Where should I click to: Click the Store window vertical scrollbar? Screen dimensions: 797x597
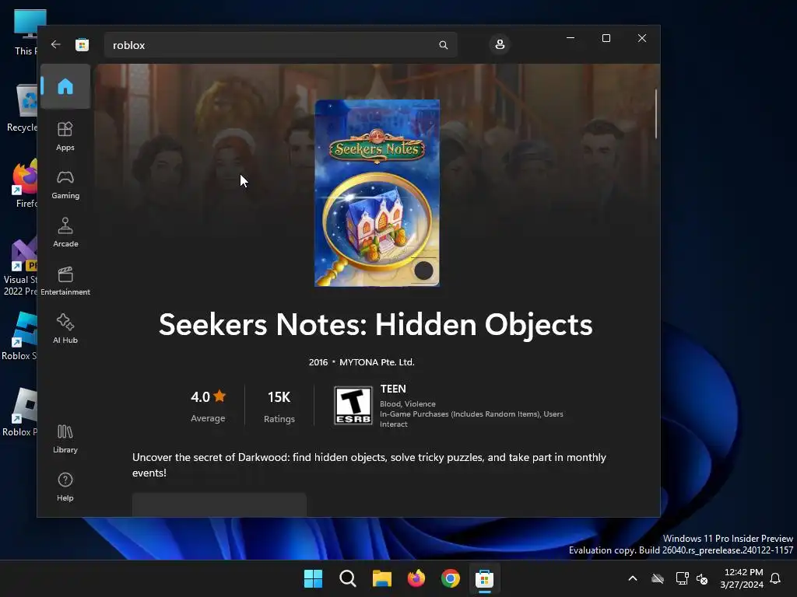(655, 113)
